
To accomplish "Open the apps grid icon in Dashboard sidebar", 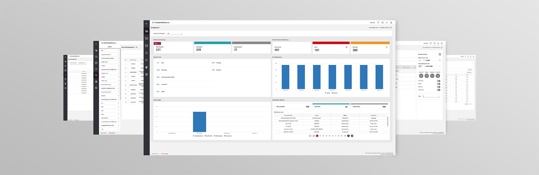I will (x=146, y=53).
